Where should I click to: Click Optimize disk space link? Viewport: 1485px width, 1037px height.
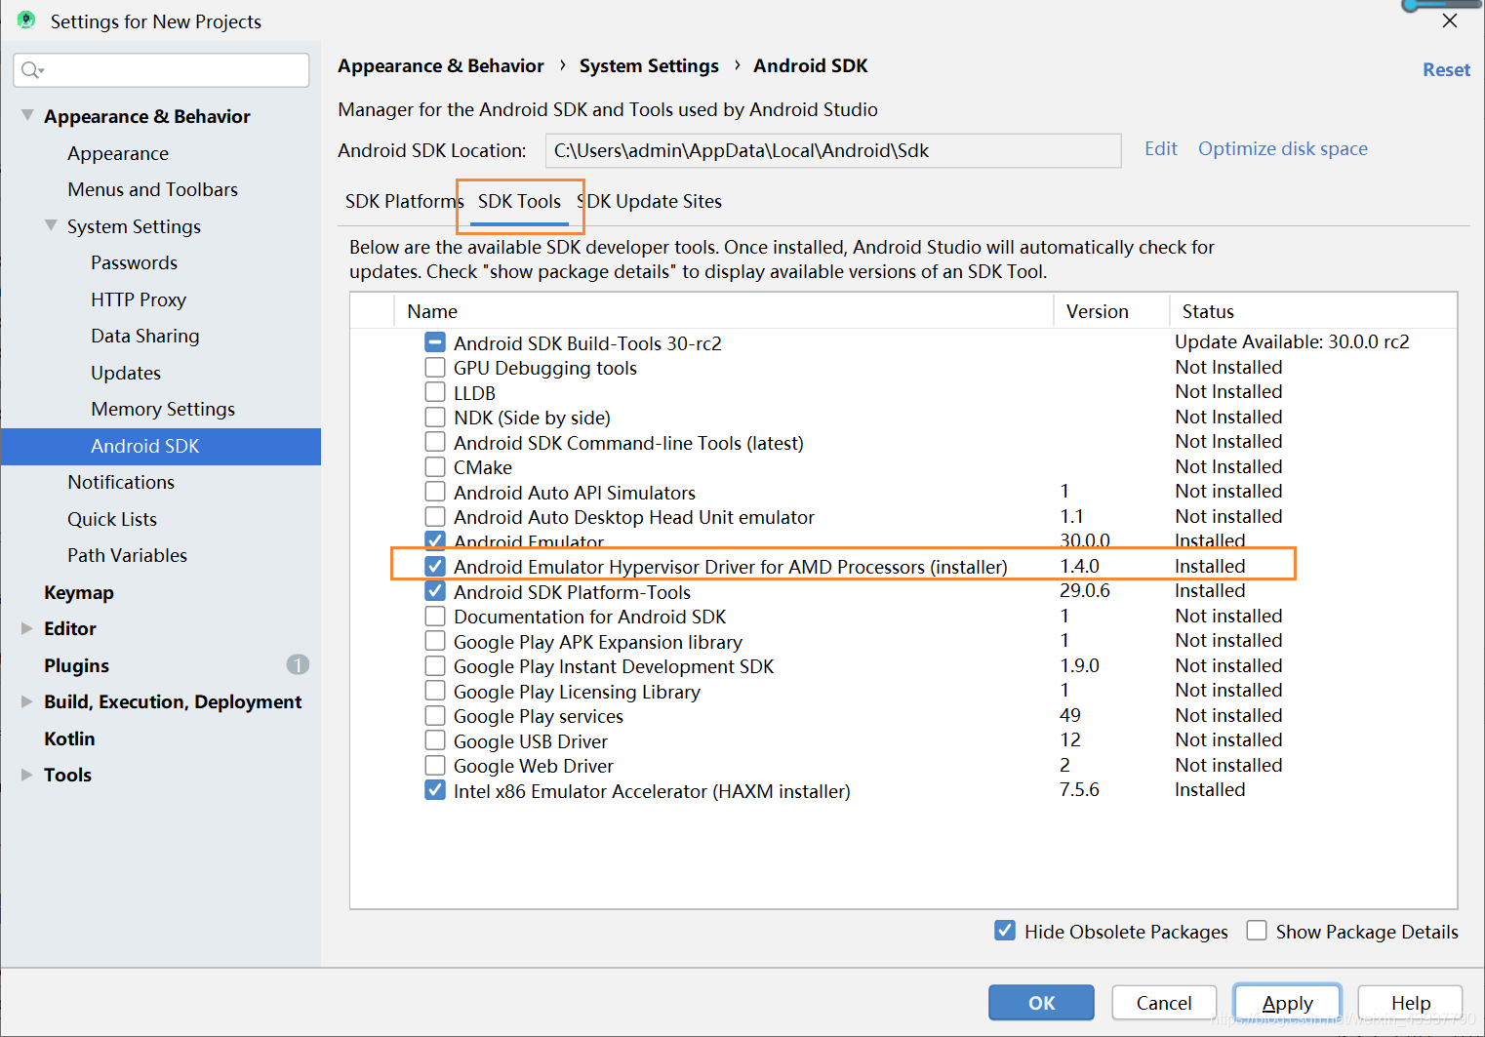tap(1283, 148)
